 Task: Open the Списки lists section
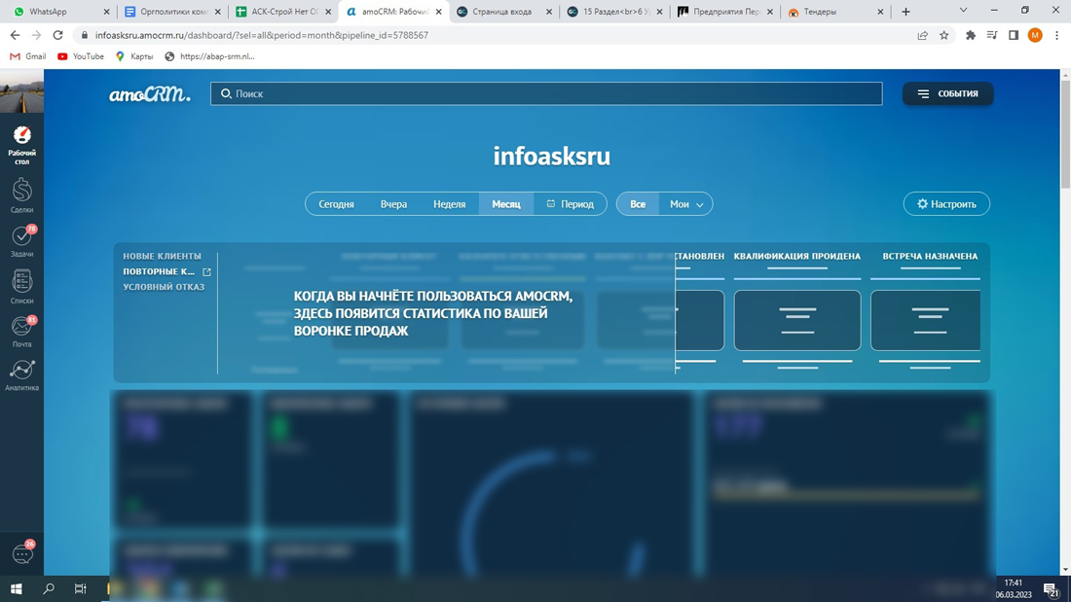pos(21,286)
